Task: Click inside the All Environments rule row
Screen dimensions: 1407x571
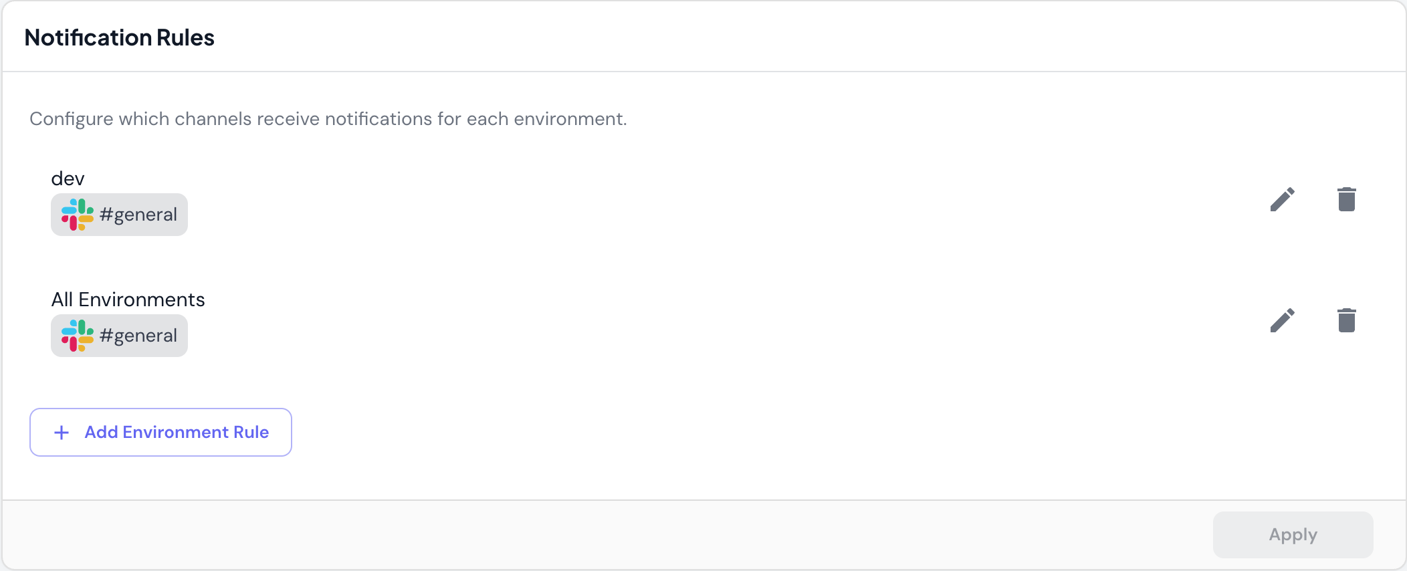Action: [669, 321]
